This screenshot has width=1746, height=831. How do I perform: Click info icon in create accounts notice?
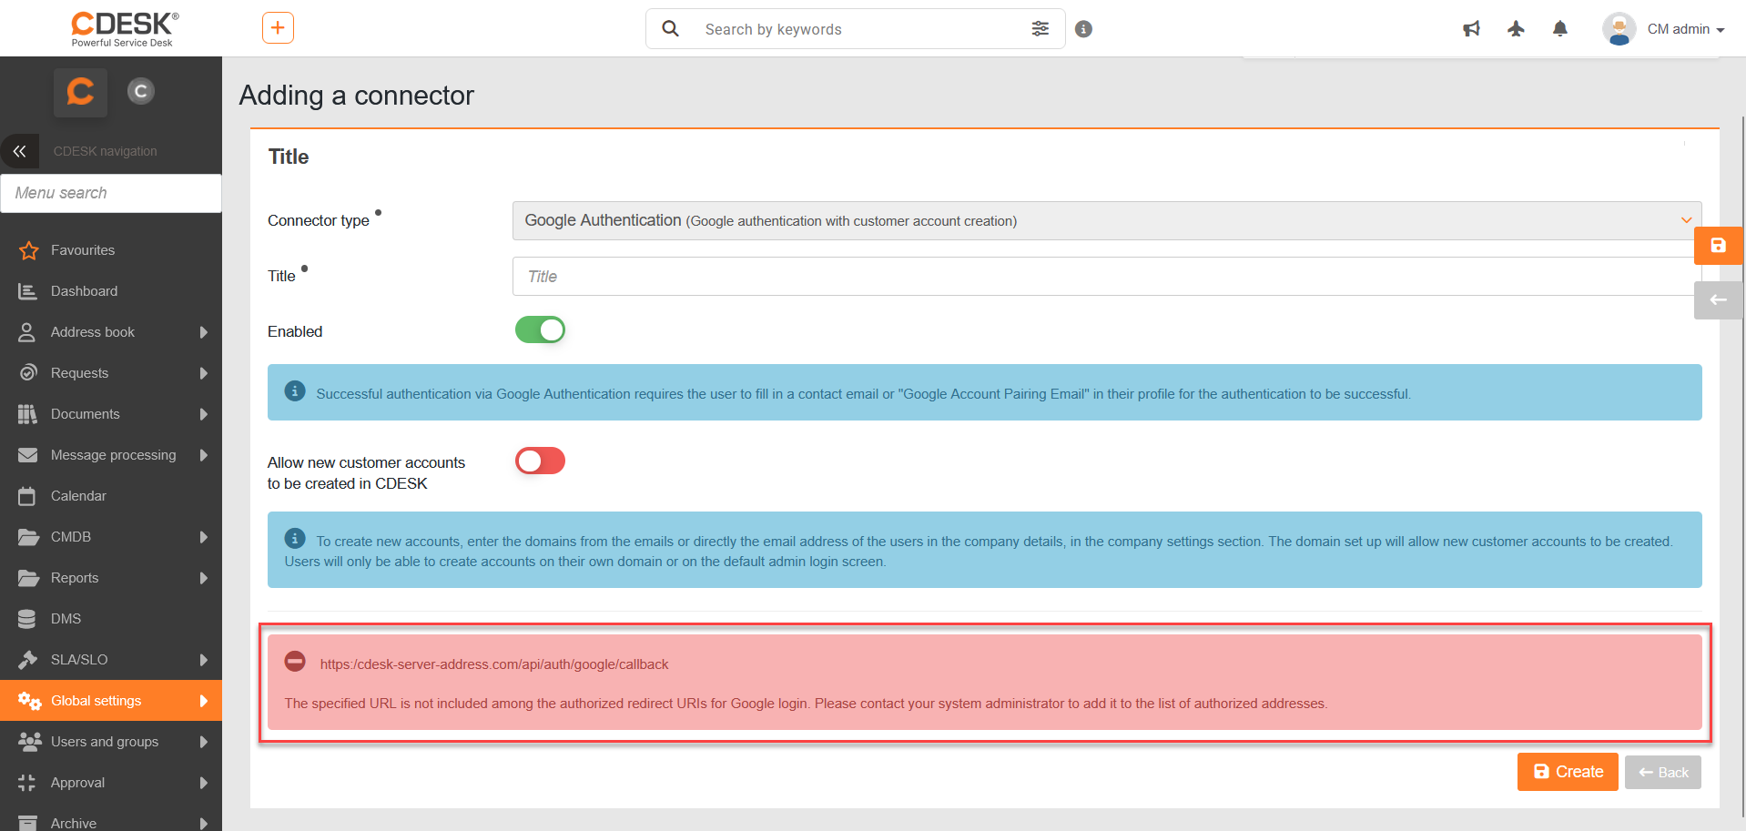(295, 539)
